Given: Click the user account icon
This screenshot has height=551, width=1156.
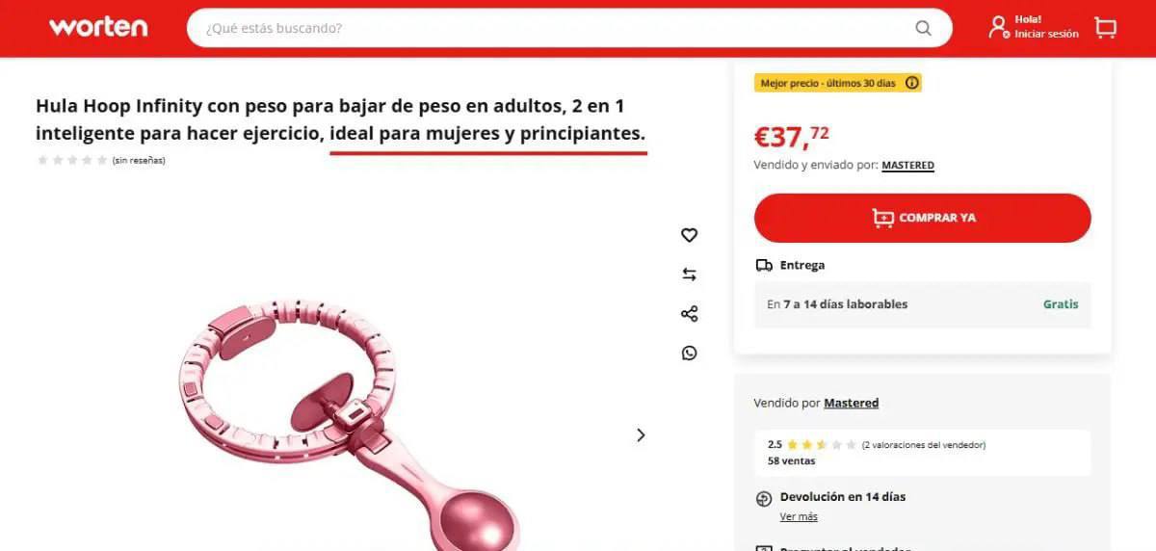Looking at the screenshot, I should [998, 27].
